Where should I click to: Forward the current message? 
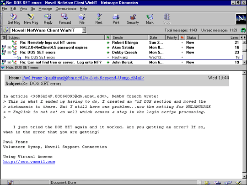(65, 19)
